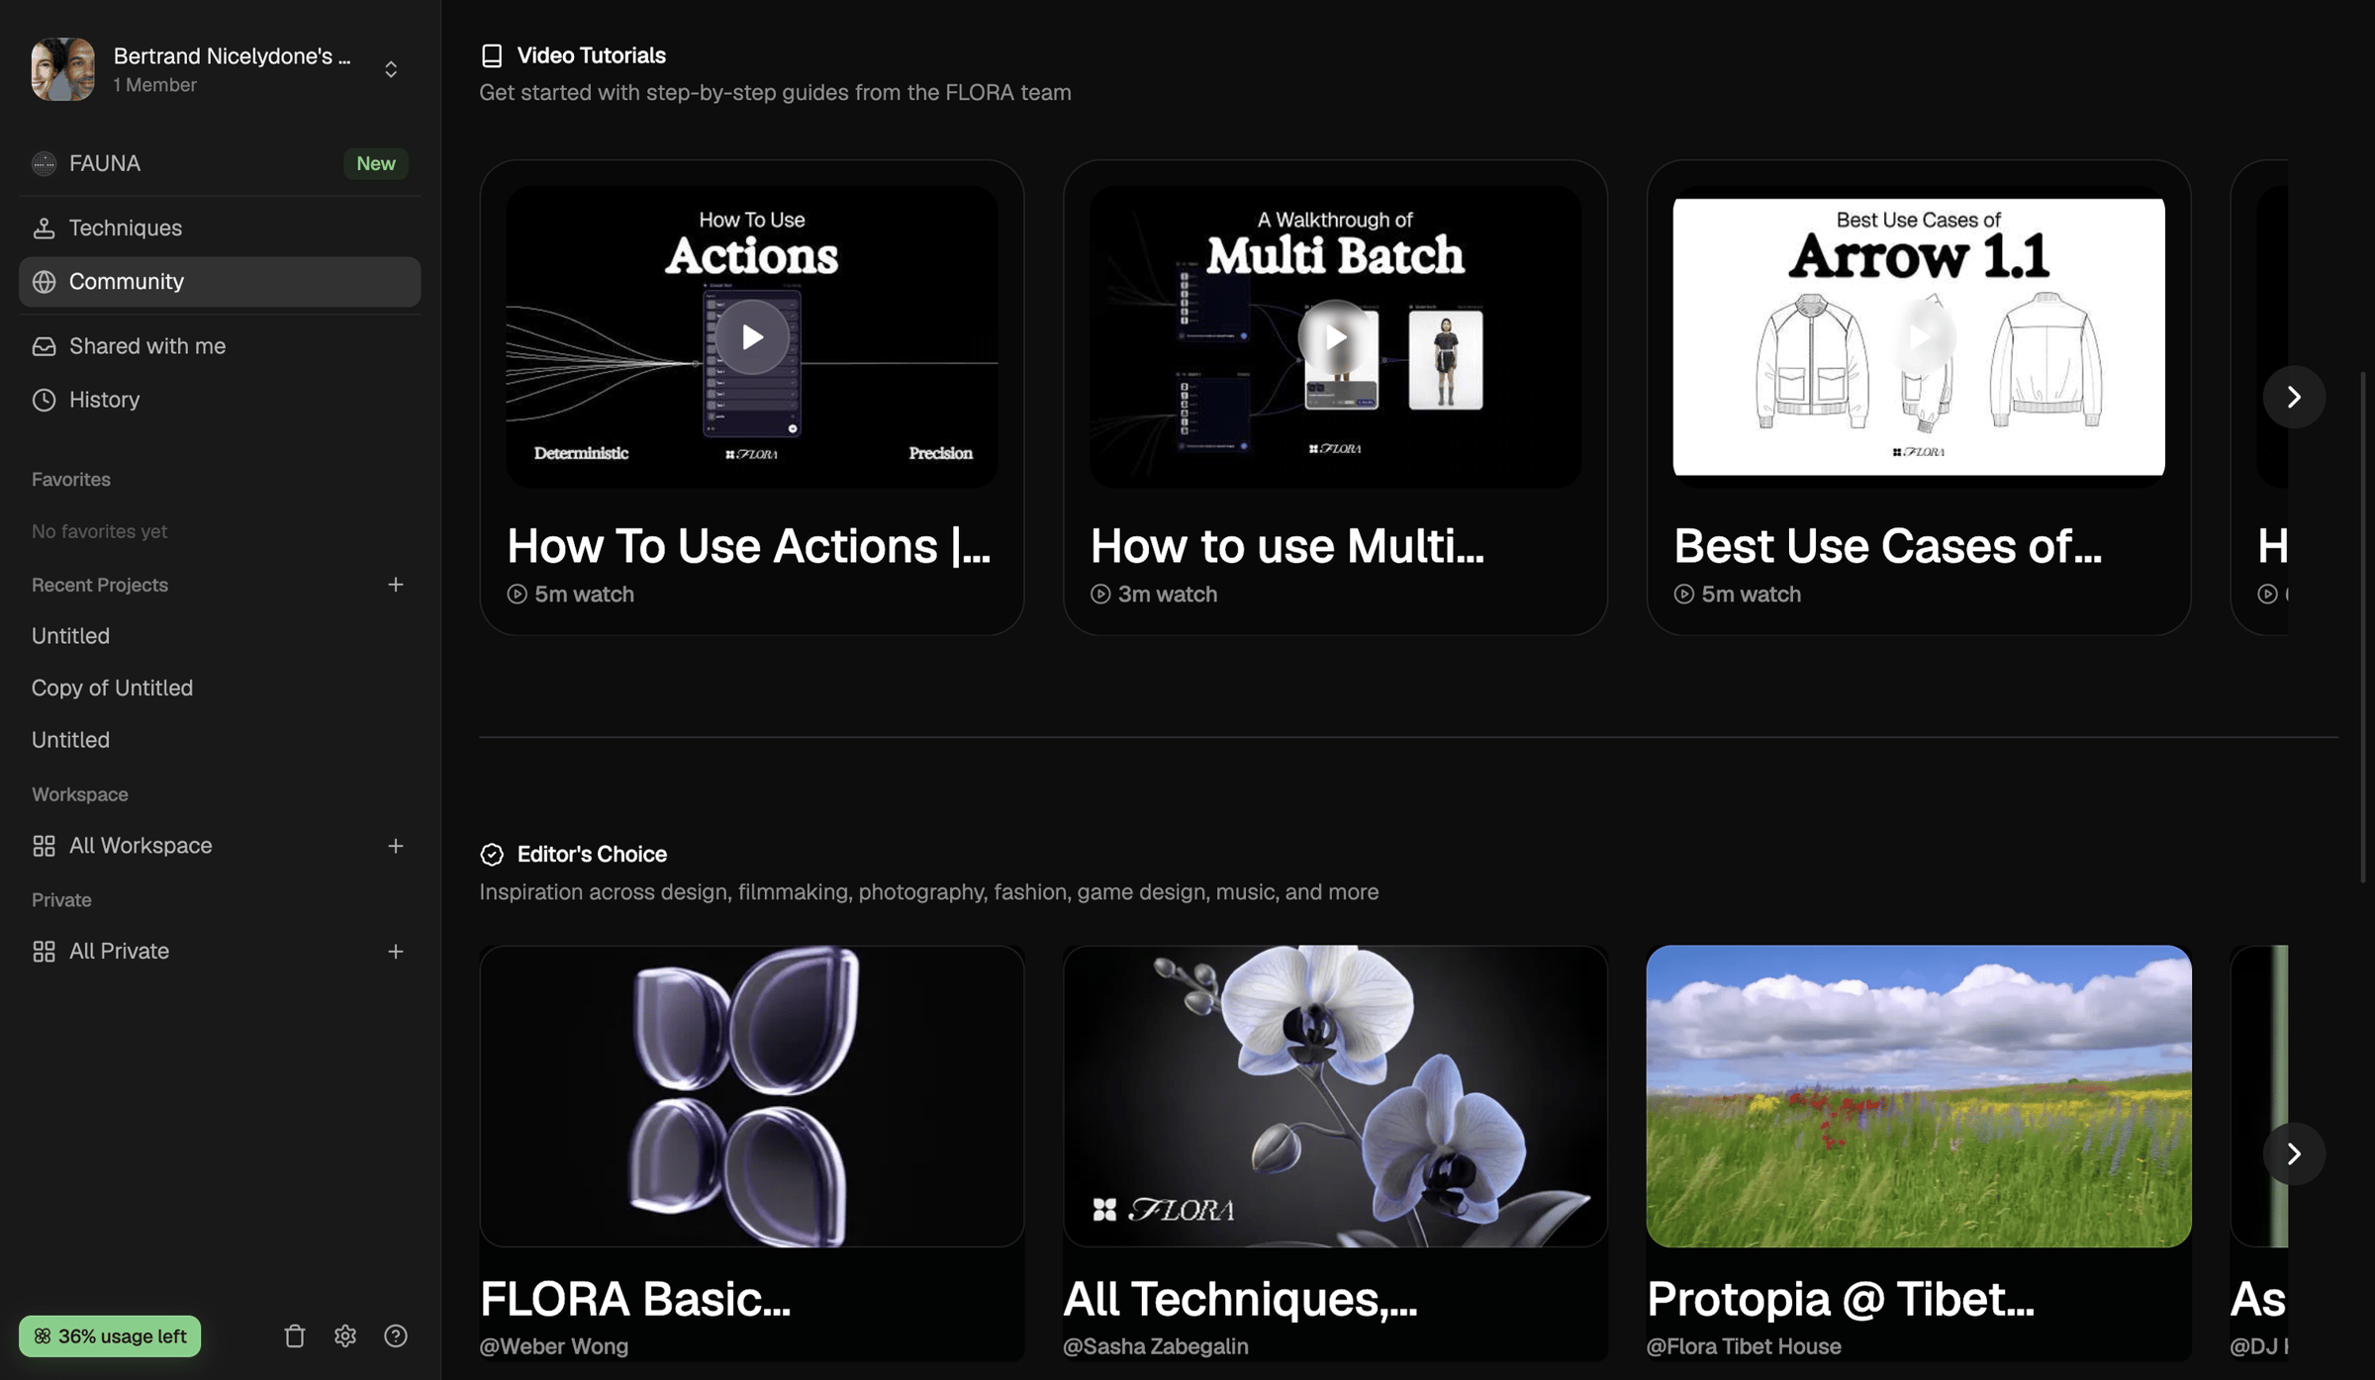Open the All Techniques project title
Viewport: 2375px width, 1380px height.
(x=1240, y=1299)
